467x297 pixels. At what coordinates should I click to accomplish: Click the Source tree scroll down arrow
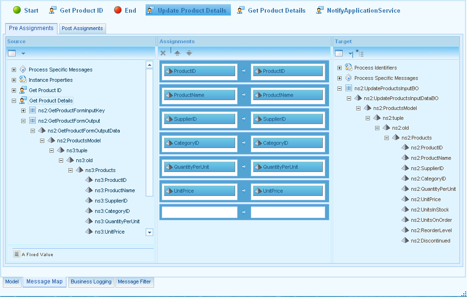pyautogui.click(x=149, y=232)
